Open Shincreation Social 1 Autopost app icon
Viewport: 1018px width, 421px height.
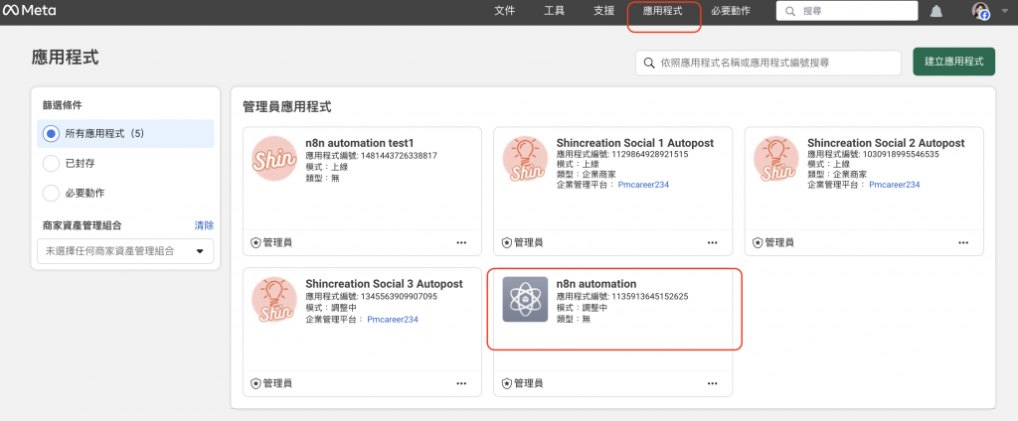coord(525,159)
